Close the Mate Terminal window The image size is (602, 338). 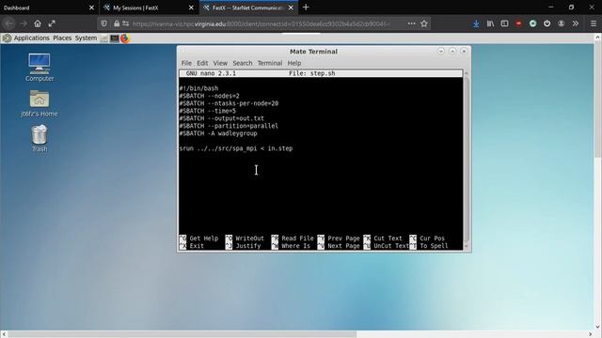(x=464, y=51)
